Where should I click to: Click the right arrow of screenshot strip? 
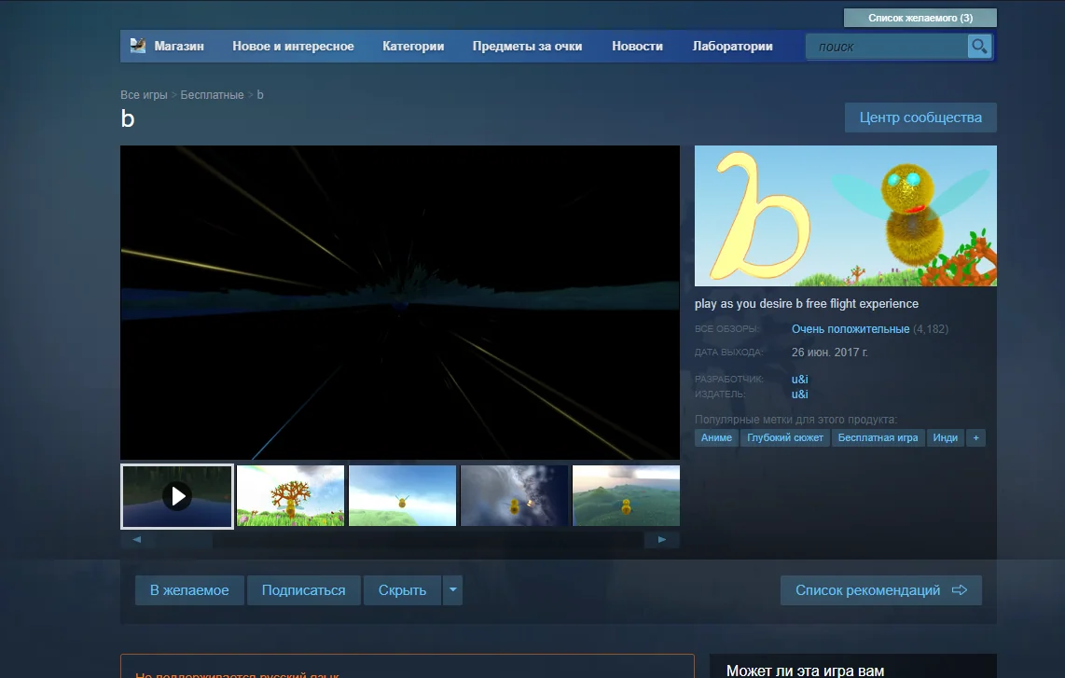coord(661,539)
